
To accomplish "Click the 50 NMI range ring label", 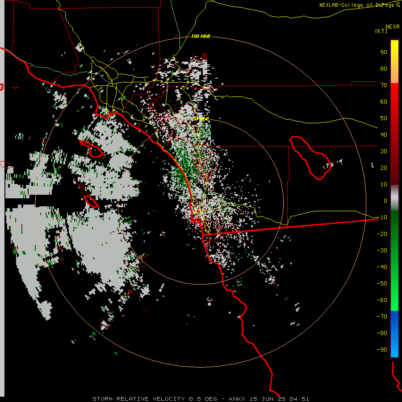I will (x=201, y=119).
